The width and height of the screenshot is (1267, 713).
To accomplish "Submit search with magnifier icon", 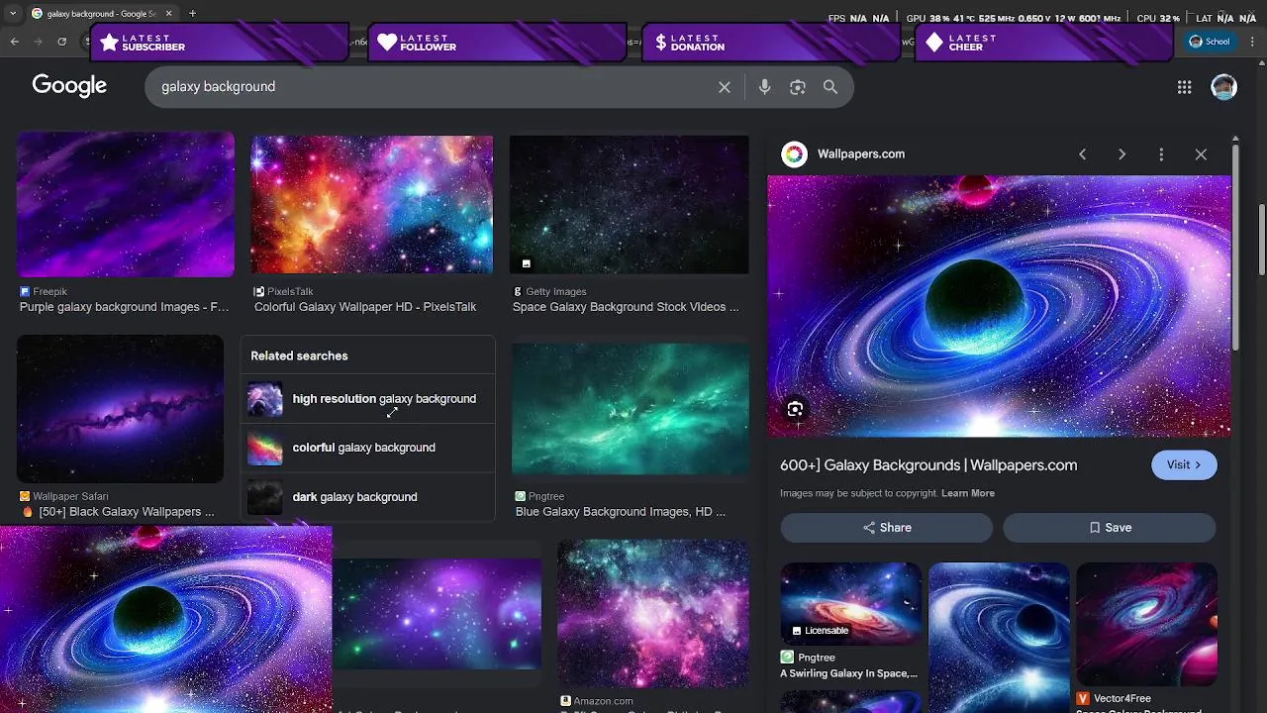I will pyautogui.click(x=830, y=87).
